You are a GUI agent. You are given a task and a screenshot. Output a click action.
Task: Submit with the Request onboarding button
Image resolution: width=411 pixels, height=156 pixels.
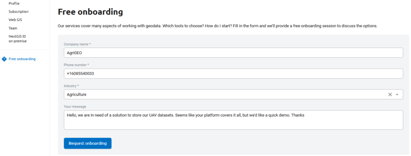pyautogui.click(x=87, y=144)
